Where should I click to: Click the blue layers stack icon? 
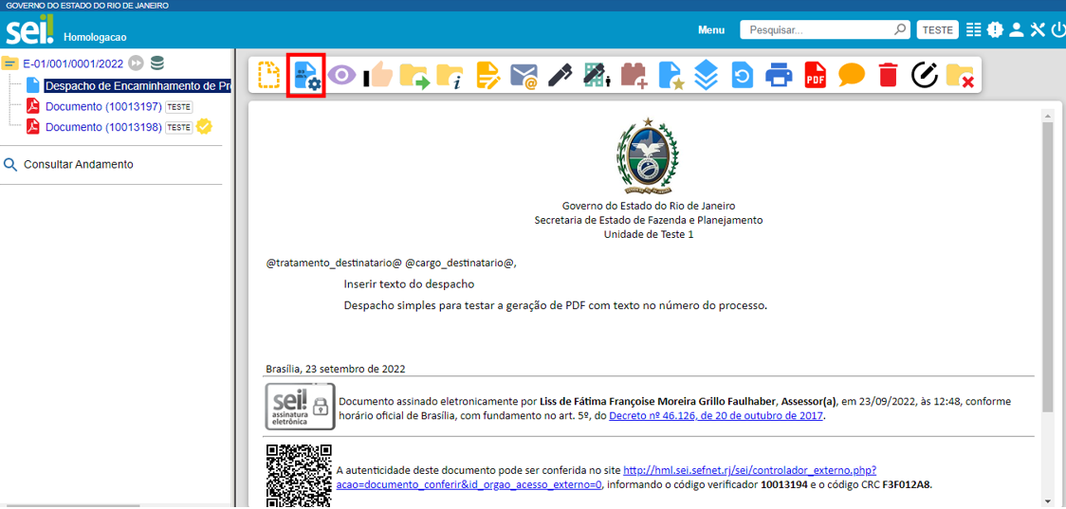706,75
